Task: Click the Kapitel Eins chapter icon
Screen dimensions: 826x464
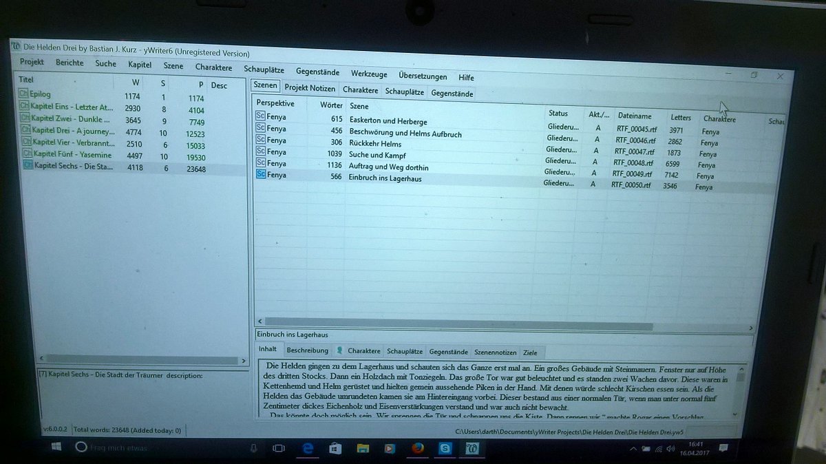Action: coord(25,107)
